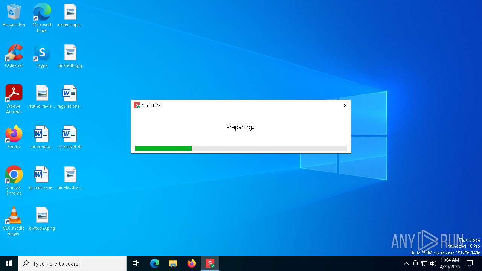Select the Adobe Acrobat desktop shortcut
This screenshot has width=482, height=271.
coord(14,99)
